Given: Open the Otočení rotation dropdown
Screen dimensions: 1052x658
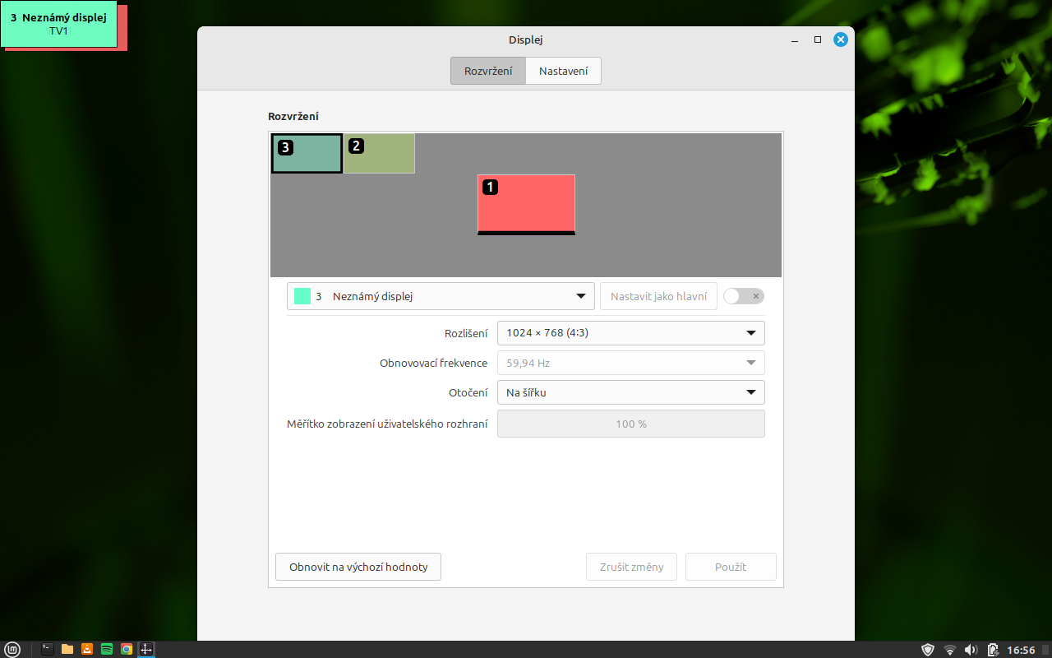Looking at the screenshot, I should pyautogui.click(x=630, y=392).
